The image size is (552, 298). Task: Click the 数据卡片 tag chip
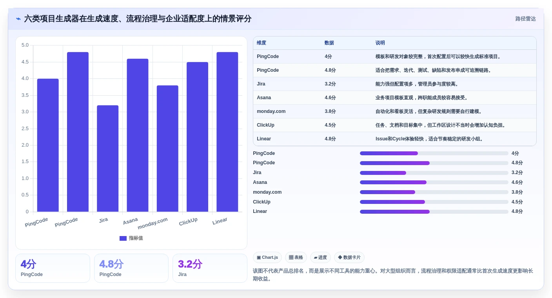pos(349,258)
